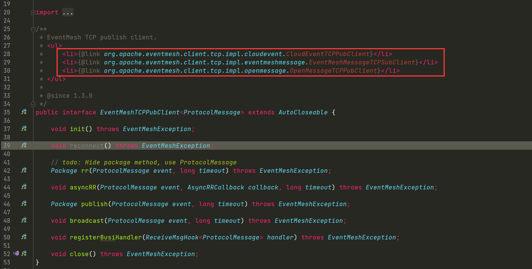The width and height of the screenshot is (532, 269).
Task: Click line number 46 in the gutter
Action: point(7,204)
